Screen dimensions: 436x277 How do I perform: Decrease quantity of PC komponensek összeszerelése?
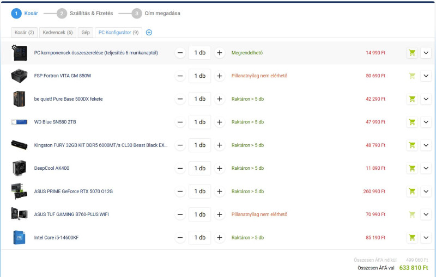click(x=180, y=53)
